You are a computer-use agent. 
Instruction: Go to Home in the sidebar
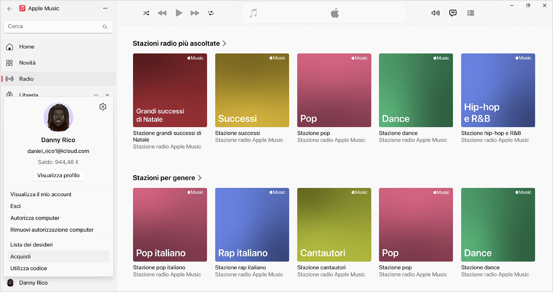click(x=58, y=47)
